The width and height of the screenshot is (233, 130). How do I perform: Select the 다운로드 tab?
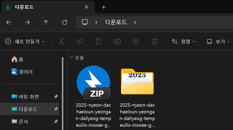click(48, 7)
